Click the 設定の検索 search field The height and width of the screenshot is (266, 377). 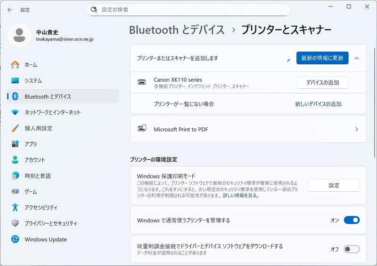coord(188,9)
